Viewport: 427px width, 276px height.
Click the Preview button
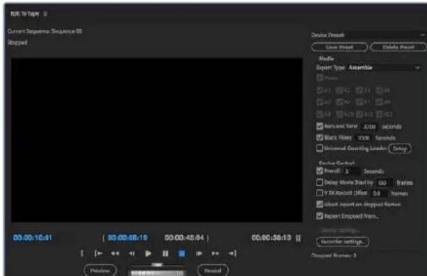click(100, 270)
